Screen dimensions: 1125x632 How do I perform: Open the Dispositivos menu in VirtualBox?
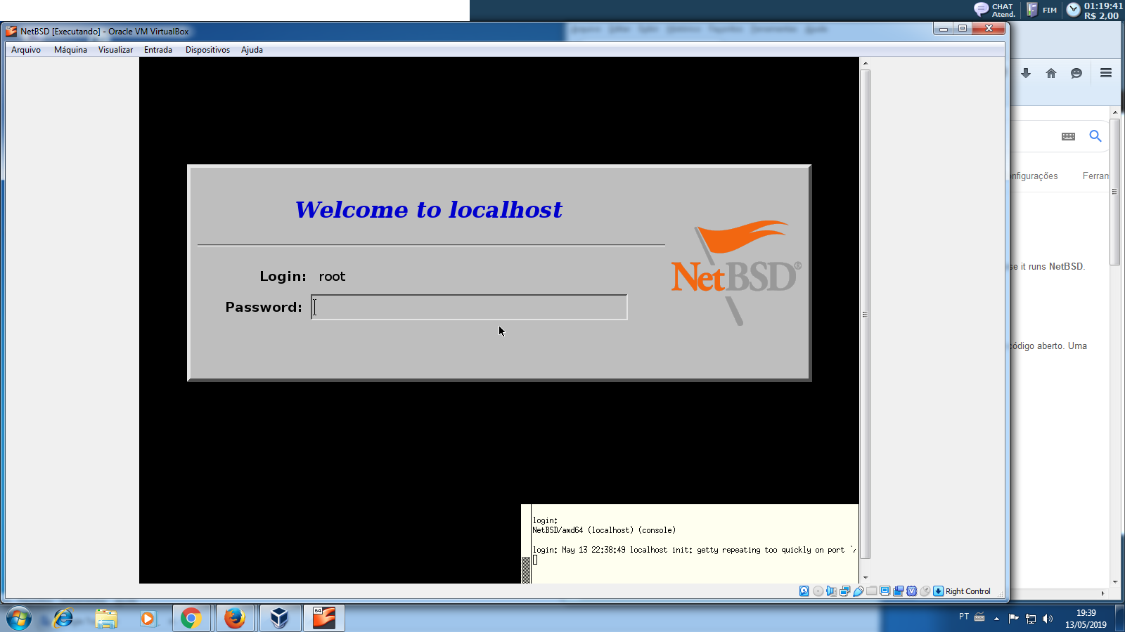click(207, 50)
